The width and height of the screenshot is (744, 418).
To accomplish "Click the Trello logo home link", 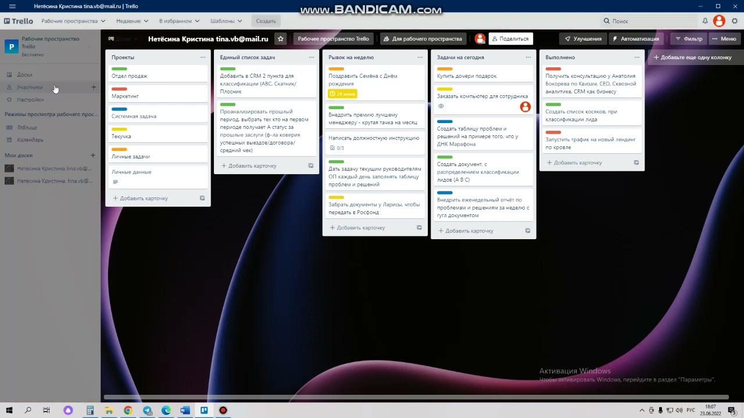I will [19, 21].
